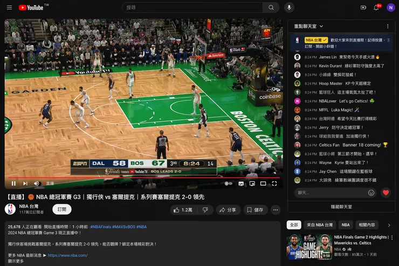The image size is (399, 266).
Task: Open more actions under the video
Action: click(276, 210)
